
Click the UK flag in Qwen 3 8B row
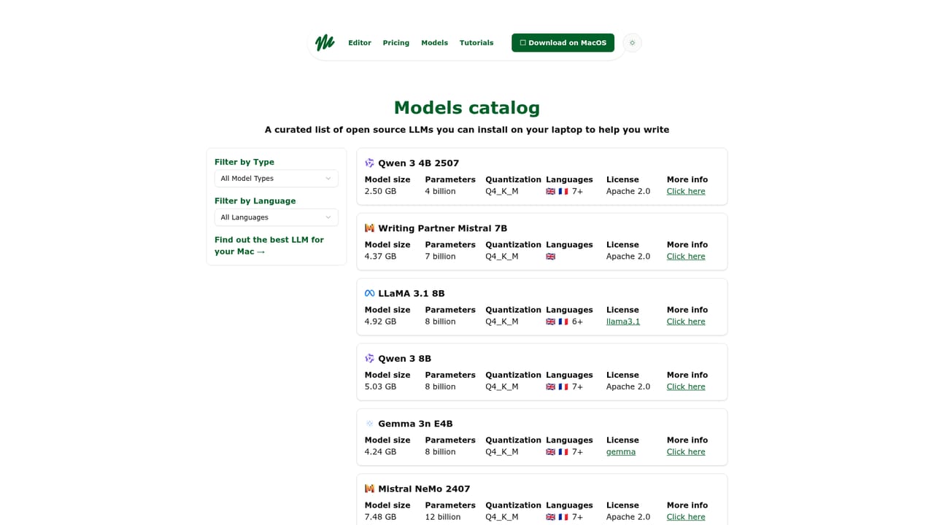click(551, 387)
